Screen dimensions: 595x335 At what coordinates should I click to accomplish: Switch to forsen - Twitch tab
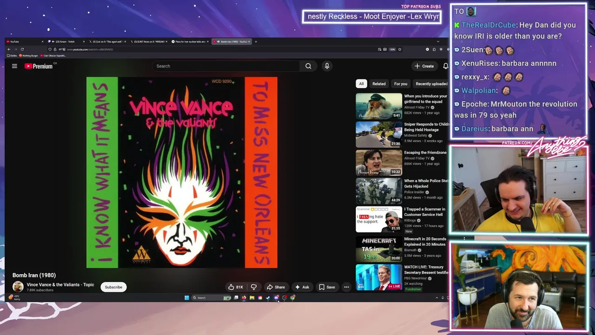point(66,41)
